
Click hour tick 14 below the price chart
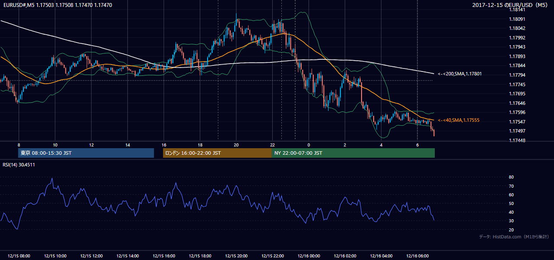(x=127, y=145)
